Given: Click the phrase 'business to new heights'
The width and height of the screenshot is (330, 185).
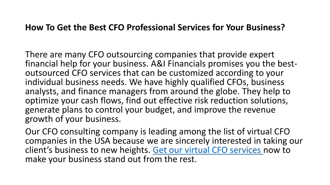Looking at the screenshot, I should pyautogui.click(x=102, y=150).
